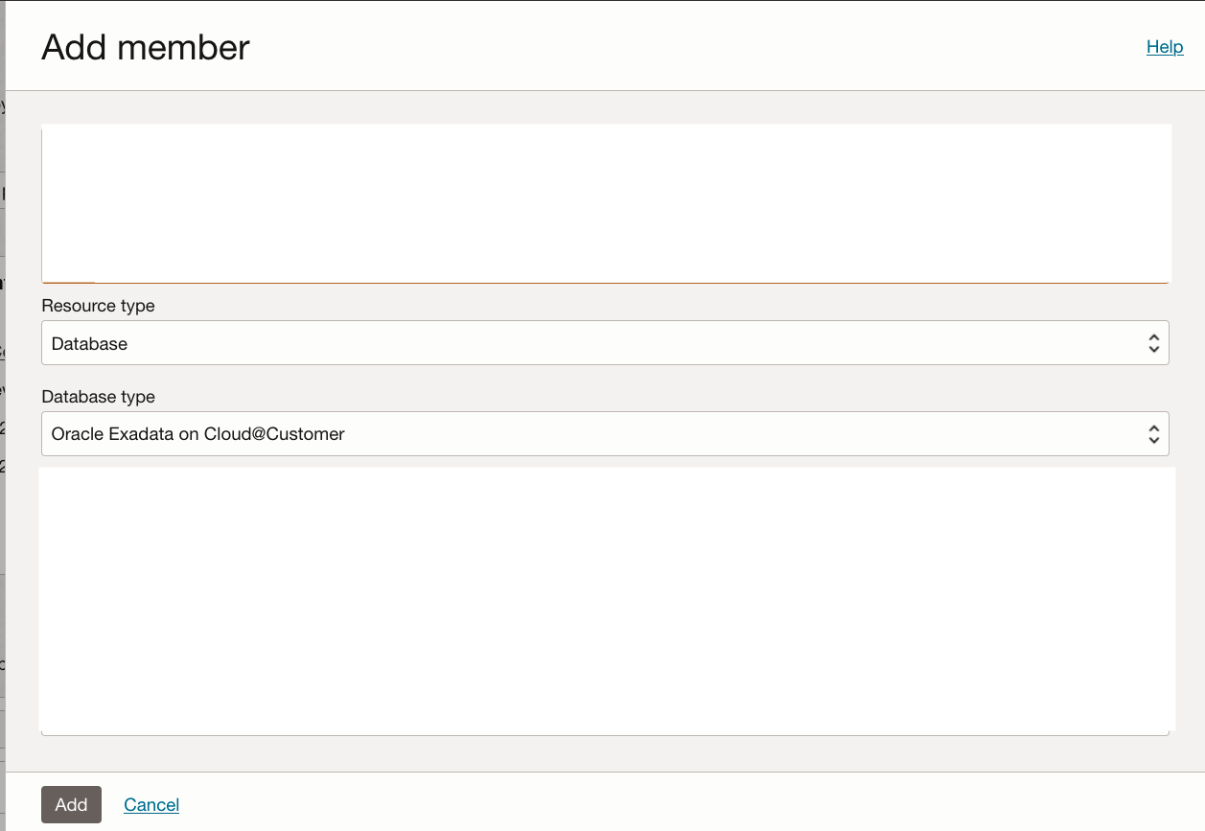Click the down chevron in Database type
The height and width of the screenshot is (831, 1205).
pos(1153,441)
